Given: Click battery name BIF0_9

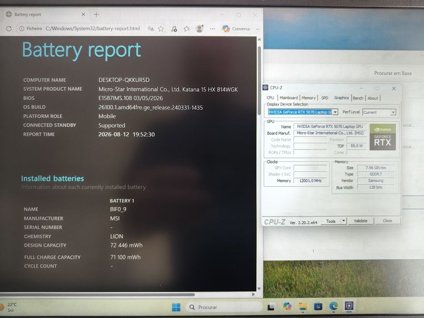Looking at the screenshot, I should [x=118, y=209].
